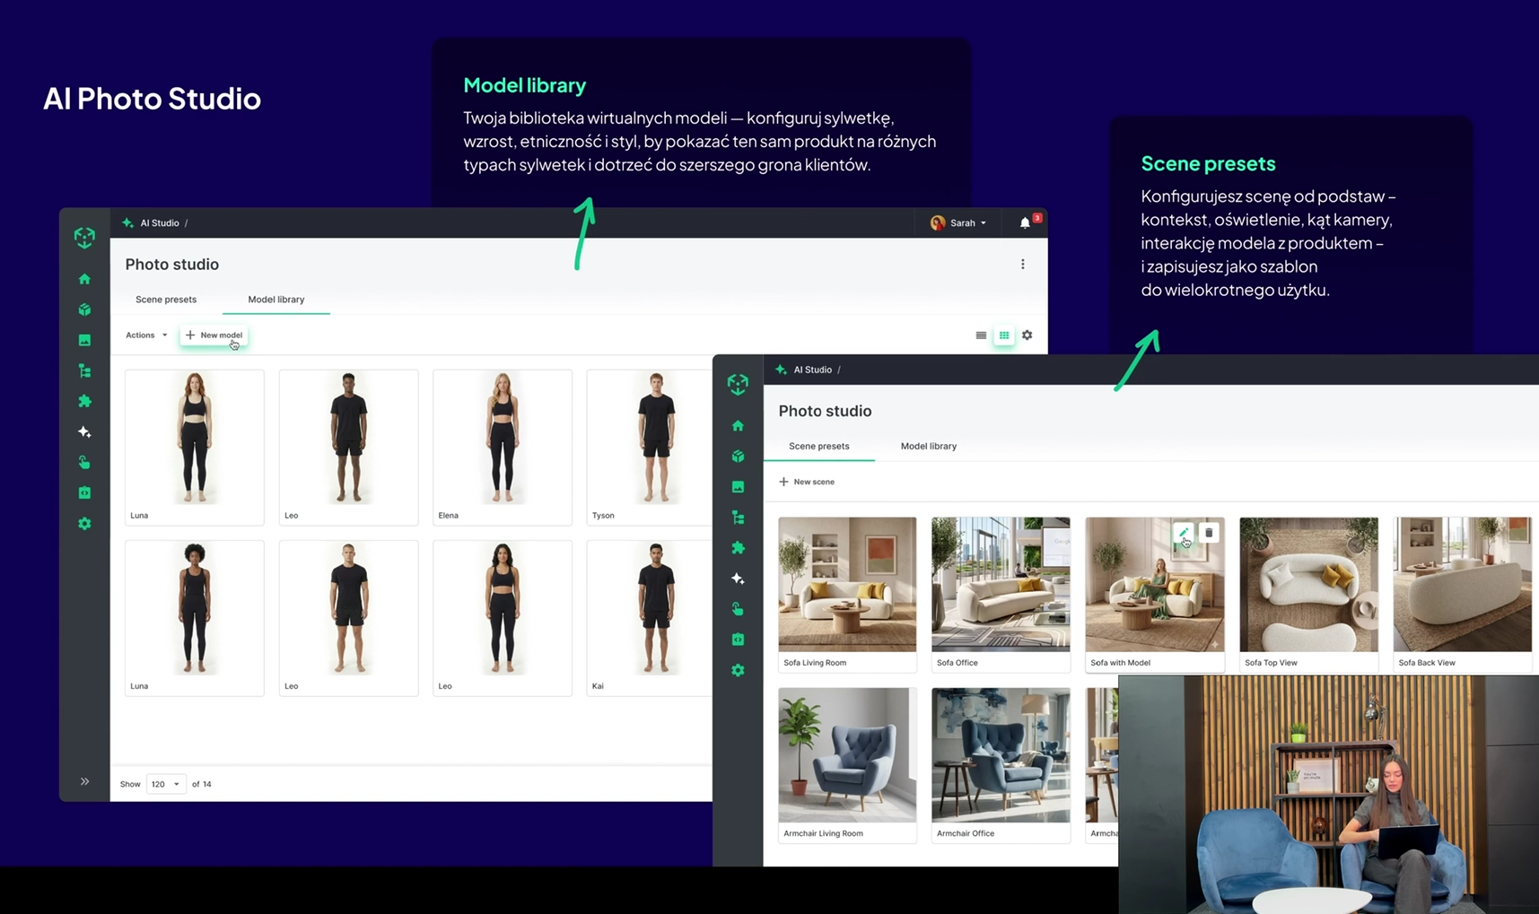Open three-dot menu beside Photo studio title
This screenshot has height=914, width=1539.
[1022, 264]
